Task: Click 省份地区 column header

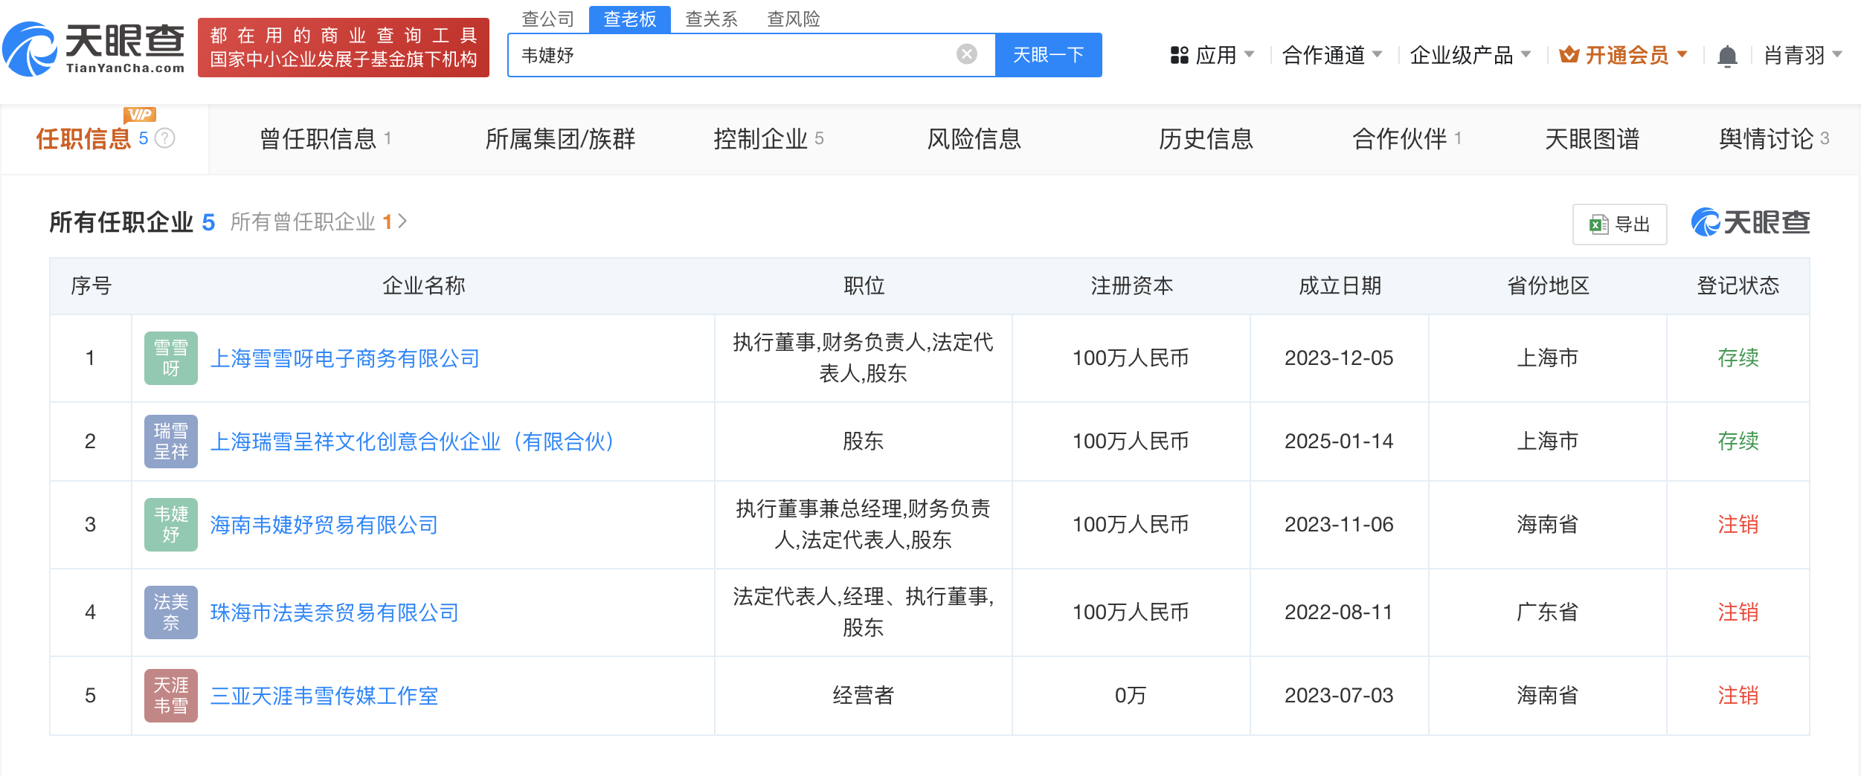Action: [1548, 285]
